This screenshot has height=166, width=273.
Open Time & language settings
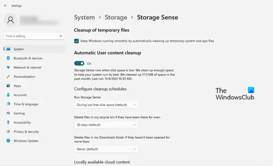[x=26, y=104]
